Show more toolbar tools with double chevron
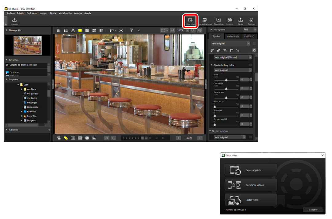Viewport: 332px width, 219px height. tap(139, 30)
